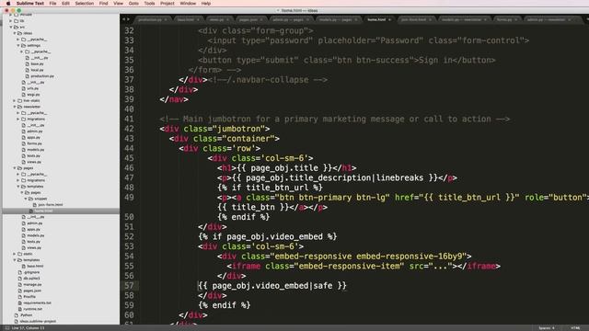Image resolution: width=589 pixels, height=331 pixels.
Task: Click the base.py file icon
Action: coord(27,63)
